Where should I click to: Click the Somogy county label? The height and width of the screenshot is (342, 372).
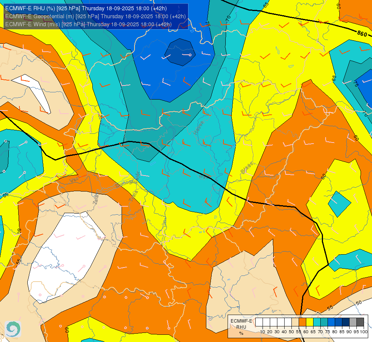tap(125, 183)
